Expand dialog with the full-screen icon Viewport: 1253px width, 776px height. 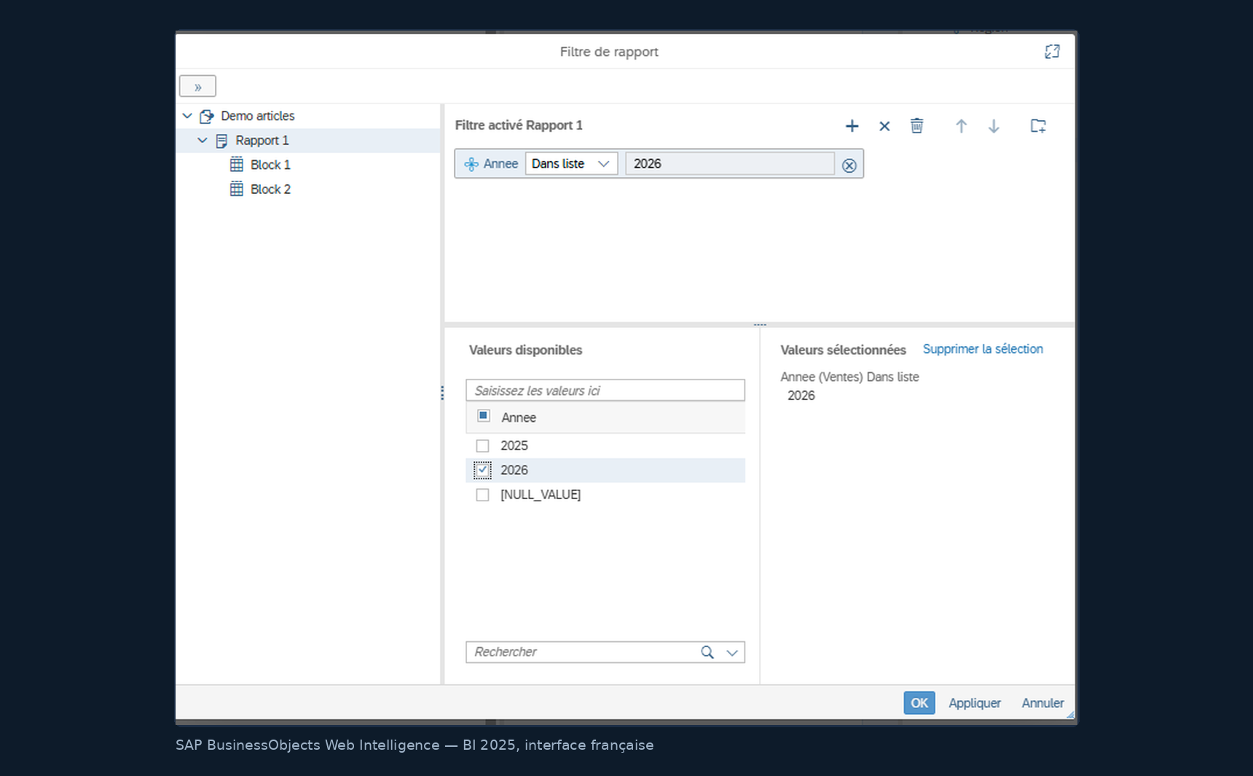point(1052,52)
